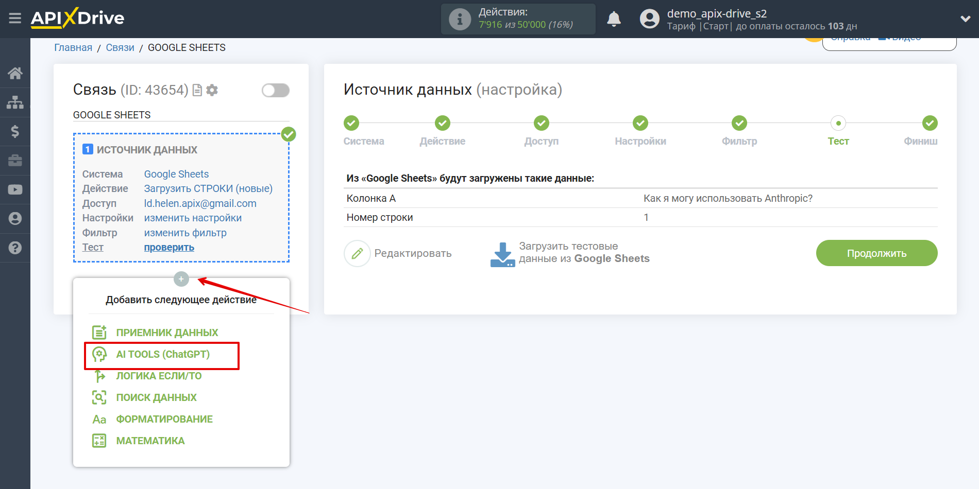Viewport: 979px width, 489px height.
Task: Click Загрузить СТРОКИ (новые) action link
Action: click(x=208, y=188)
